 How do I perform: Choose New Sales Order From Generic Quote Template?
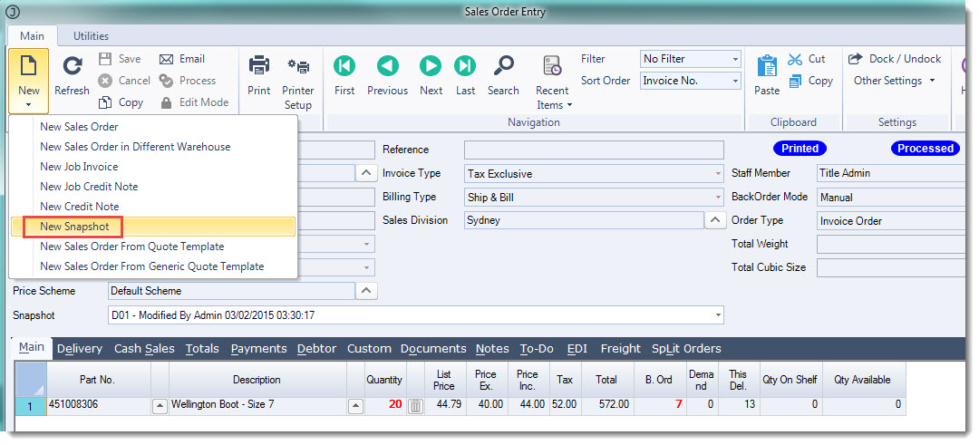(151, 266)
